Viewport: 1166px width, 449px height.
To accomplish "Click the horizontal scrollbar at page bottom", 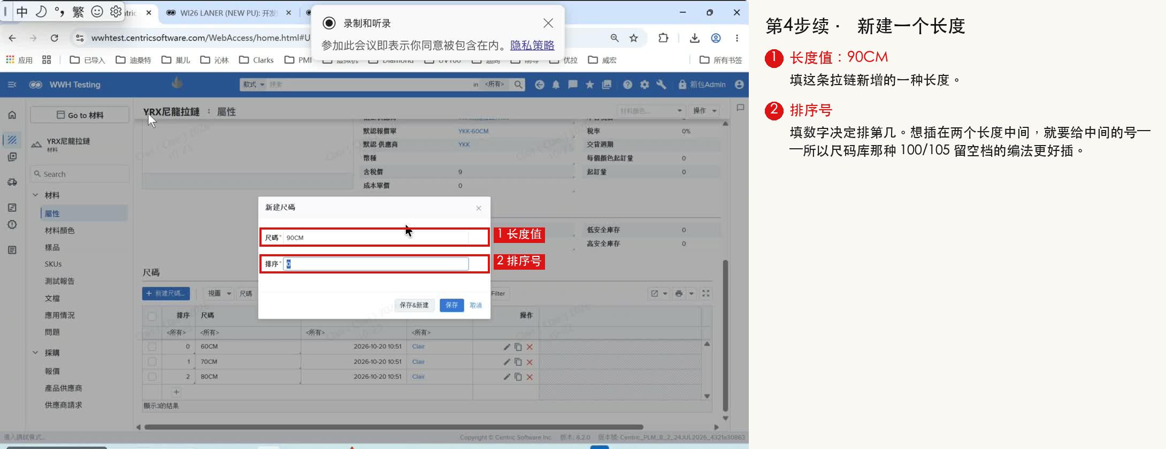I will coord(394,427).
